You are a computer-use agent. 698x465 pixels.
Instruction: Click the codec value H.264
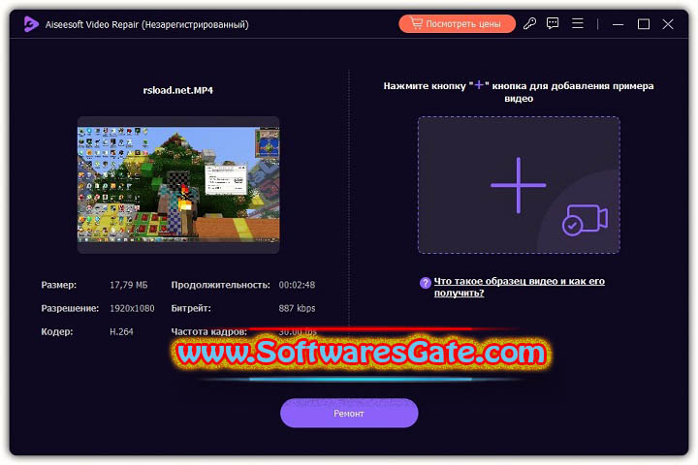[121, 332]
